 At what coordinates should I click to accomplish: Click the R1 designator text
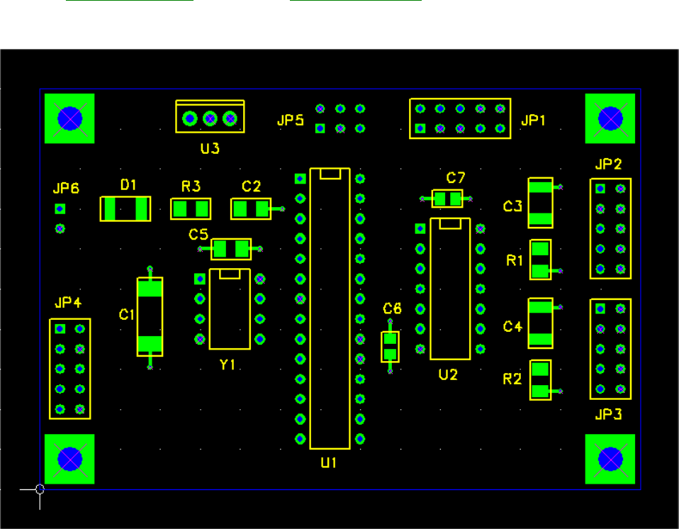tap(515, 260)
